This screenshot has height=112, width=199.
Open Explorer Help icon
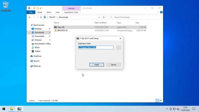point(161,12)
